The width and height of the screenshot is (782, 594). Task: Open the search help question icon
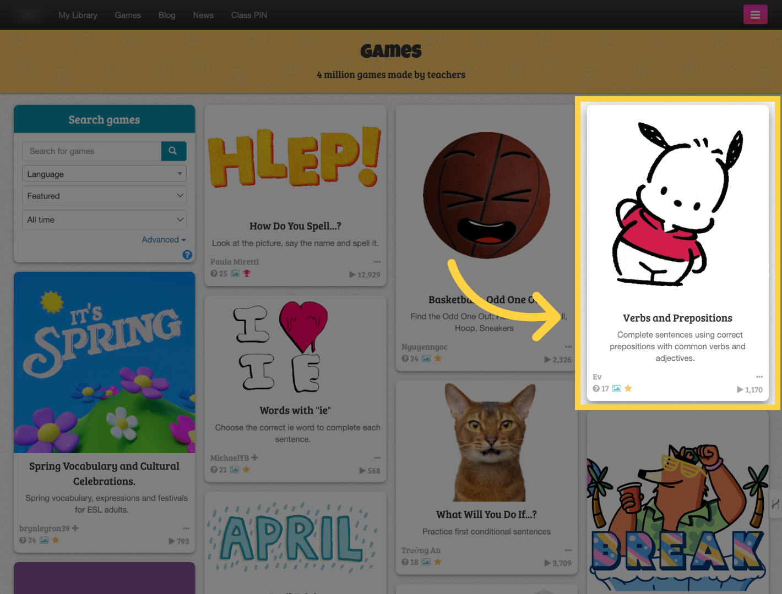coord(187,255)
